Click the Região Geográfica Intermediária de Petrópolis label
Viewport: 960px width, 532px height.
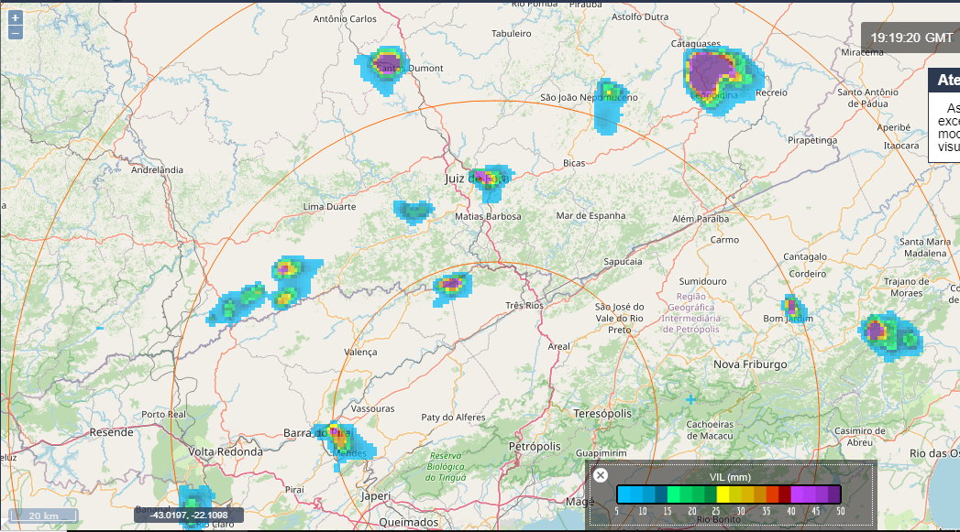(x=690, y=313)
